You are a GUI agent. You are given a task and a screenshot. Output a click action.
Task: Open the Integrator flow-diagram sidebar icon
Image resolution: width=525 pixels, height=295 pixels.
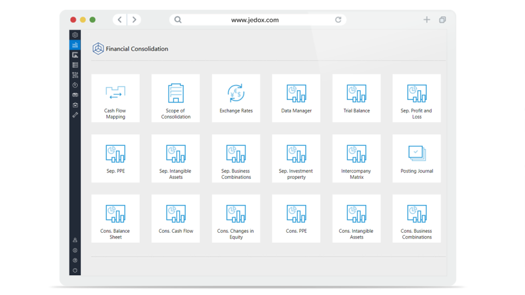tap(75, 75)
